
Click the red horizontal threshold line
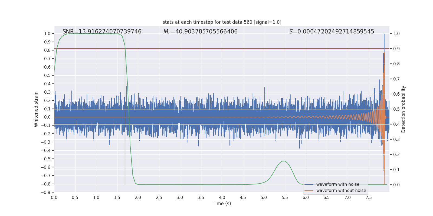coord(222,49)
